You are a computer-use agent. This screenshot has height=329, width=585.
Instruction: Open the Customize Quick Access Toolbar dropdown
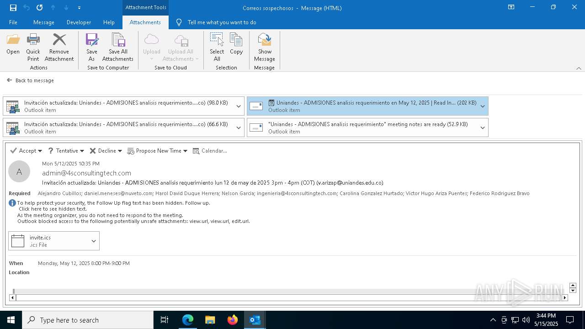79,8
